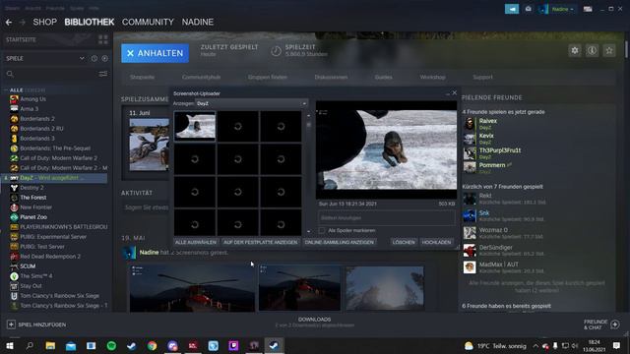Open the Anzeigen game dropdown in uploader
Viewport: 630px width, 354px height.
pyautogui.click(x=252, y=103)
